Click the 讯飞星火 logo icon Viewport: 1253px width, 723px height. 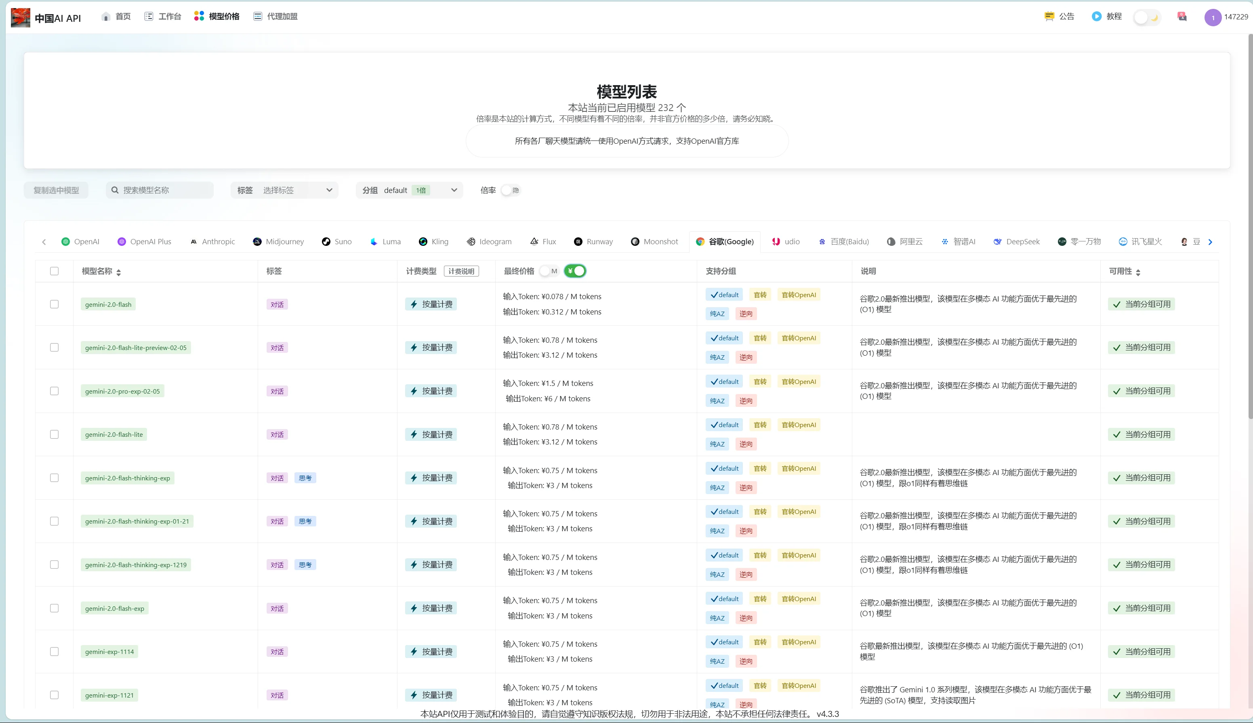point(1123,242)
